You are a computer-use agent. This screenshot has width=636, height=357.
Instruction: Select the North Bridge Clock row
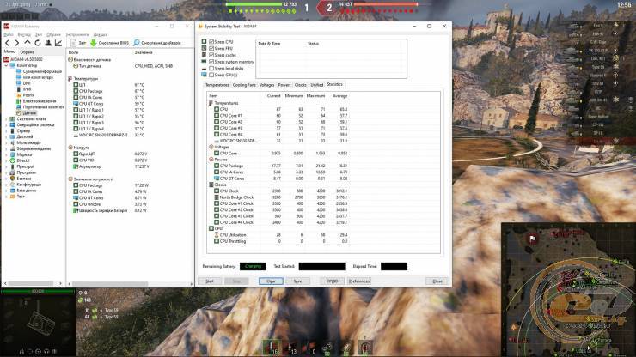(x=280, y=197)
